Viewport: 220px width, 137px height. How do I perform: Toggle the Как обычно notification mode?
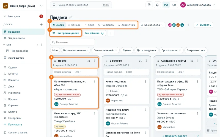click(94, 33)
